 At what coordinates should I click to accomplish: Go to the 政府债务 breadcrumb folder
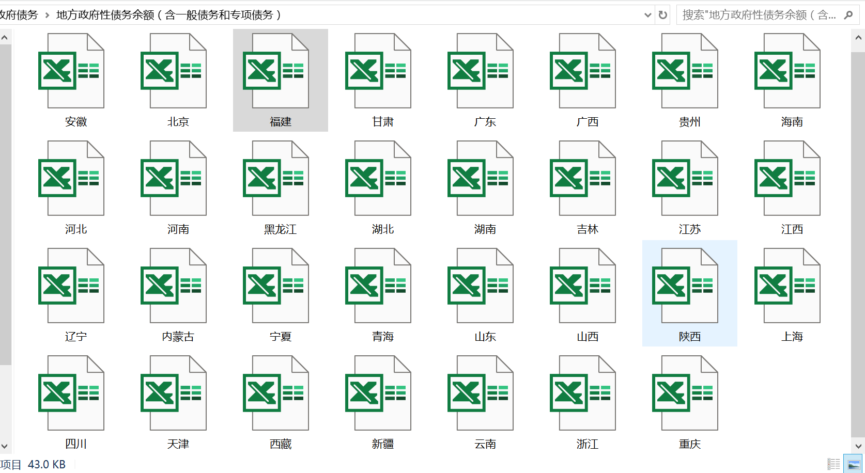19,15
